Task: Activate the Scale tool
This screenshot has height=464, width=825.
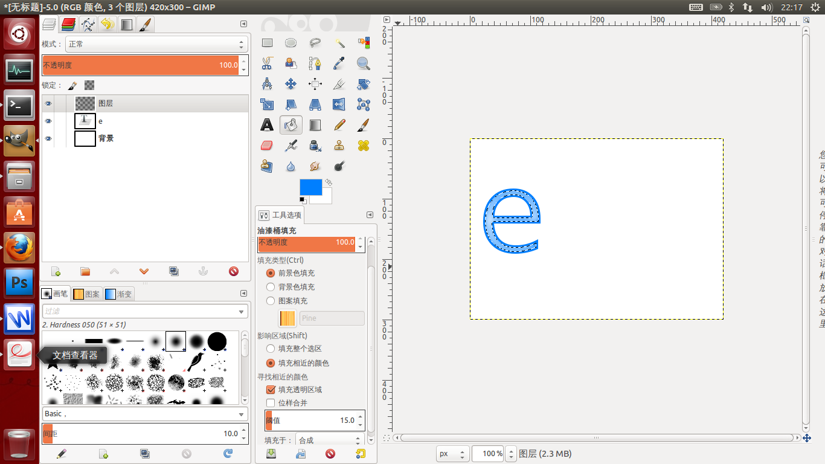Action: (267, 105)
